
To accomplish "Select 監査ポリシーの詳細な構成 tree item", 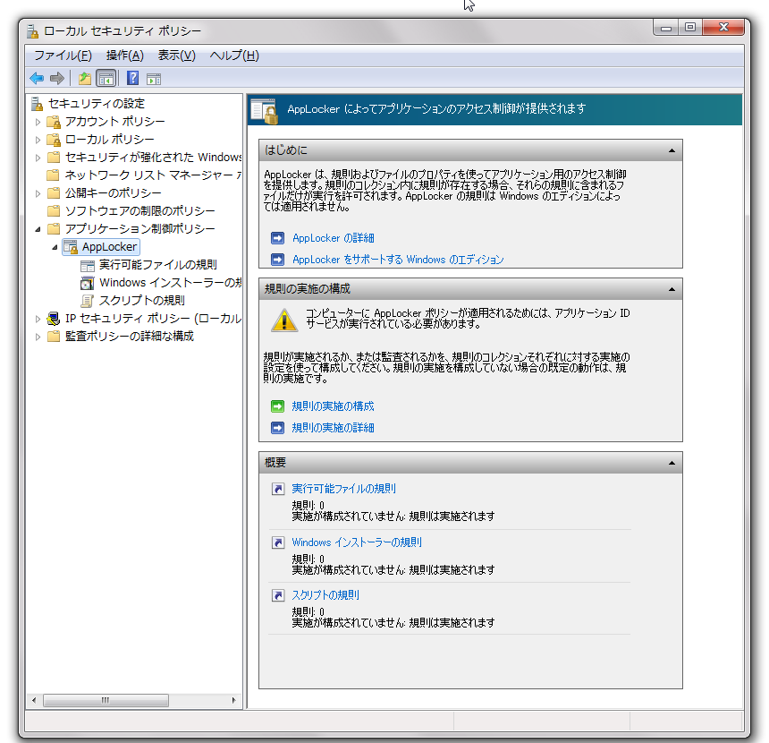I will 130,337.
